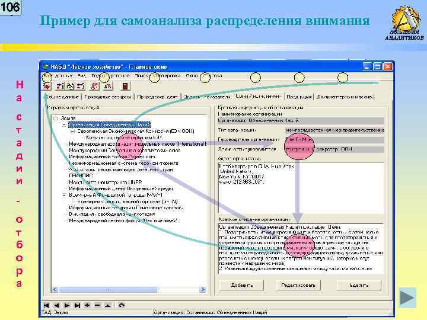Click the third toolbar icon with up arrow
427x320 pixels.
pos(70,87)
